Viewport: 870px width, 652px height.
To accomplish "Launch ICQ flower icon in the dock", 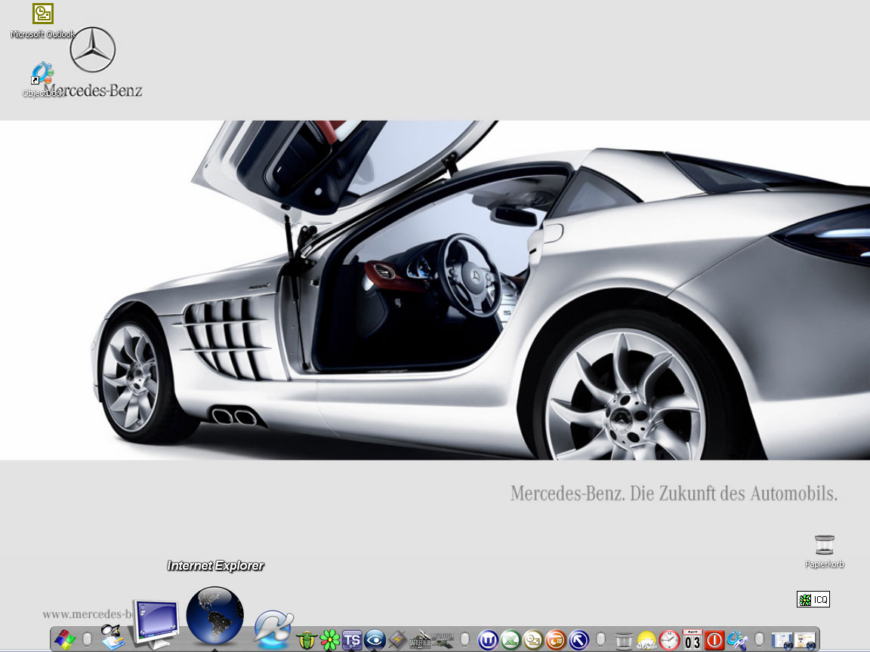I will point(329,641).
